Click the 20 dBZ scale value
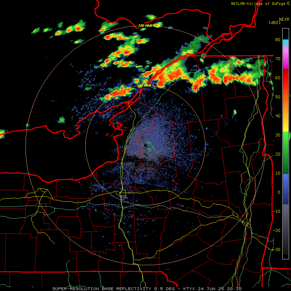291x291 pixels. [278, 154]
